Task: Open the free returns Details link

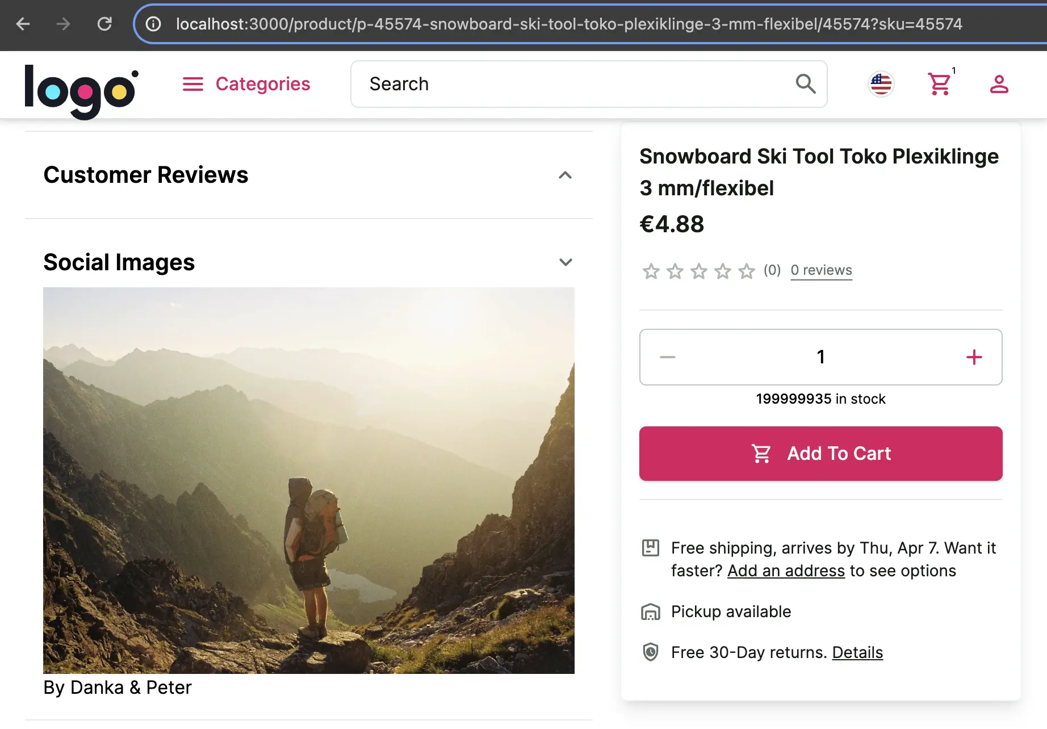Action: coord(857,652)
